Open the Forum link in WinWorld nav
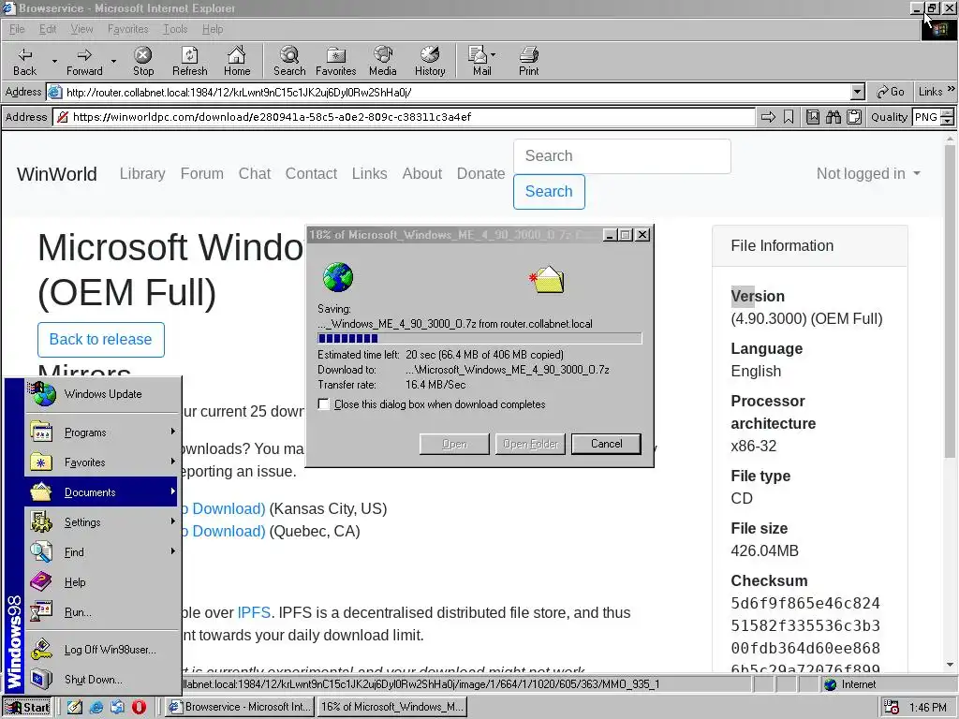 [x=202, y=173]
